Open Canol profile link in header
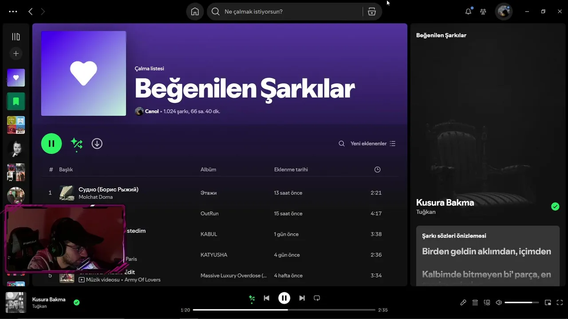Image resolution: width=568 pixels, height=319 pixels. 152,111
